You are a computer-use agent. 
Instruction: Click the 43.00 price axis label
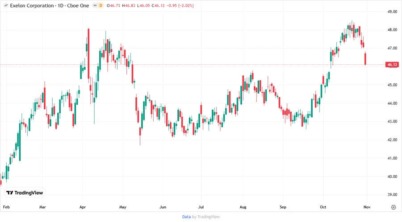point(392,122)
